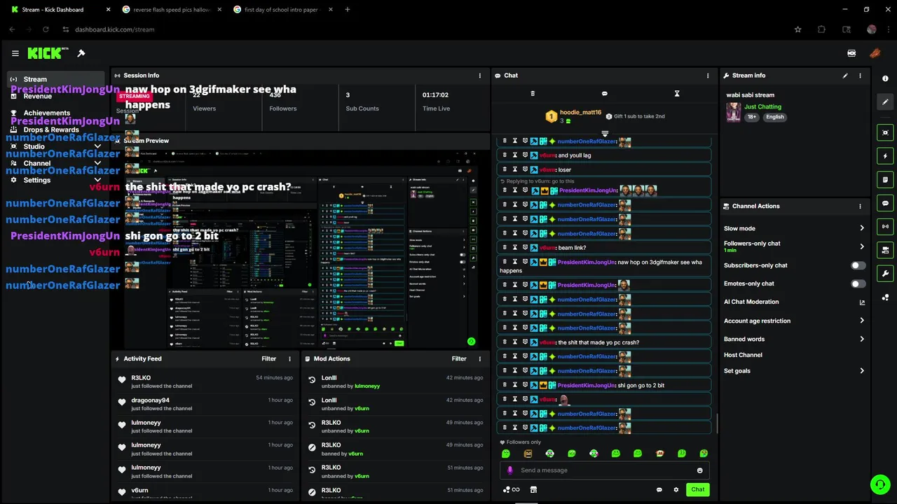Open chat settings gear icon
The height and width of the screenshot is (504, 897).
point(676,490)
